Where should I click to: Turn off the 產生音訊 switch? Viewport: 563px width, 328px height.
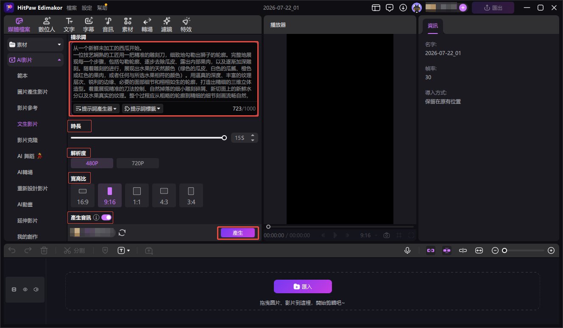pos(106,217)
